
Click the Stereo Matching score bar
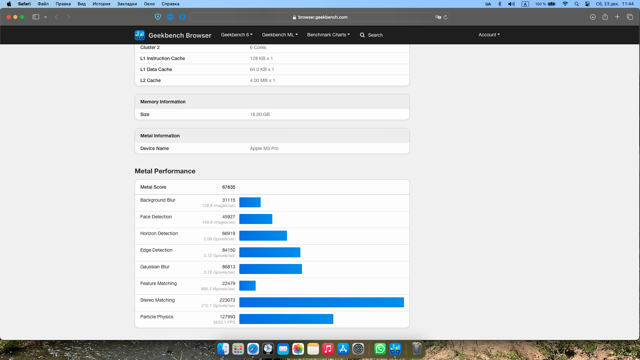point(321,302)
